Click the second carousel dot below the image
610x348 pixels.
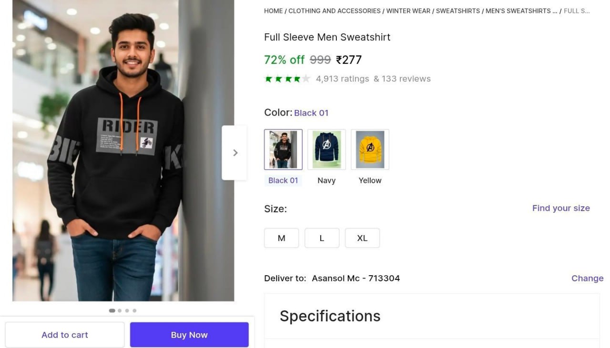click(119, 310)
